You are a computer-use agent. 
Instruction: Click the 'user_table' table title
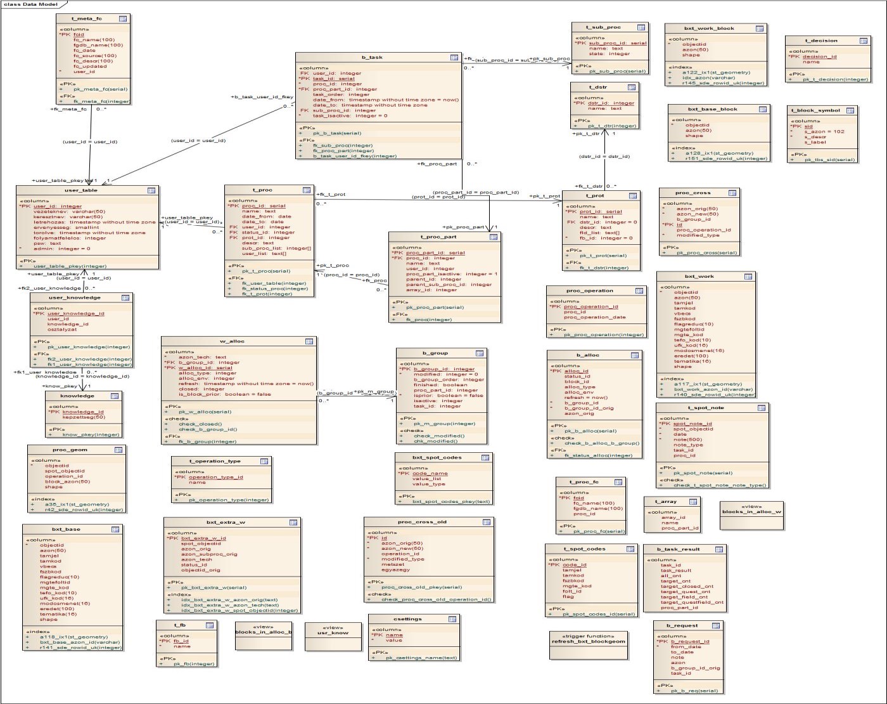(x=81, y=190)
